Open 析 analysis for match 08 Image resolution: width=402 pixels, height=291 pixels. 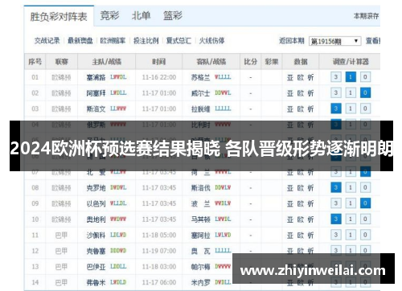point(310,188)
